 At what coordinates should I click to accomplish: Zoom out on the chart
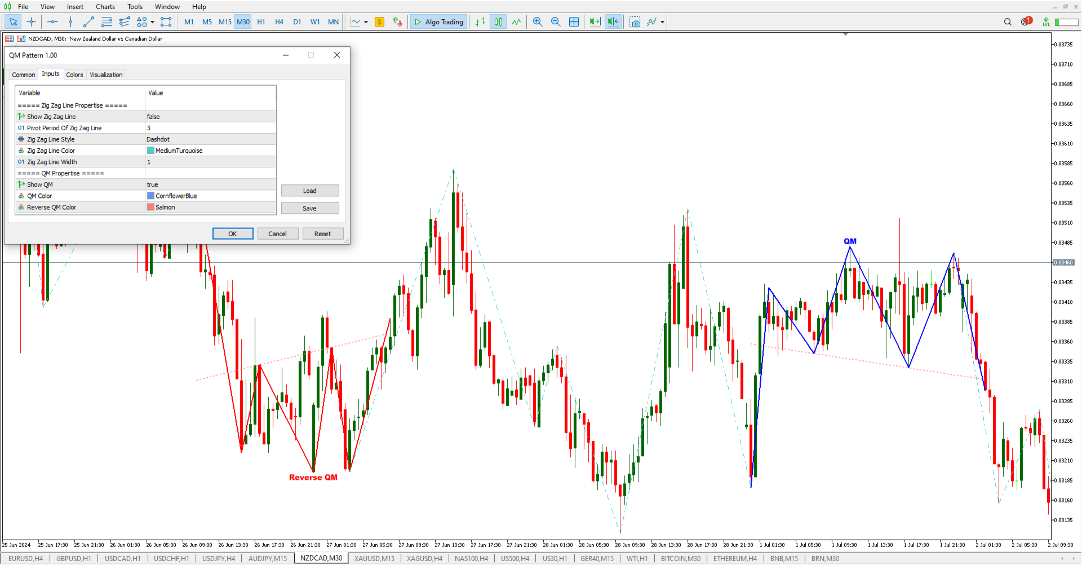(556, 22)
